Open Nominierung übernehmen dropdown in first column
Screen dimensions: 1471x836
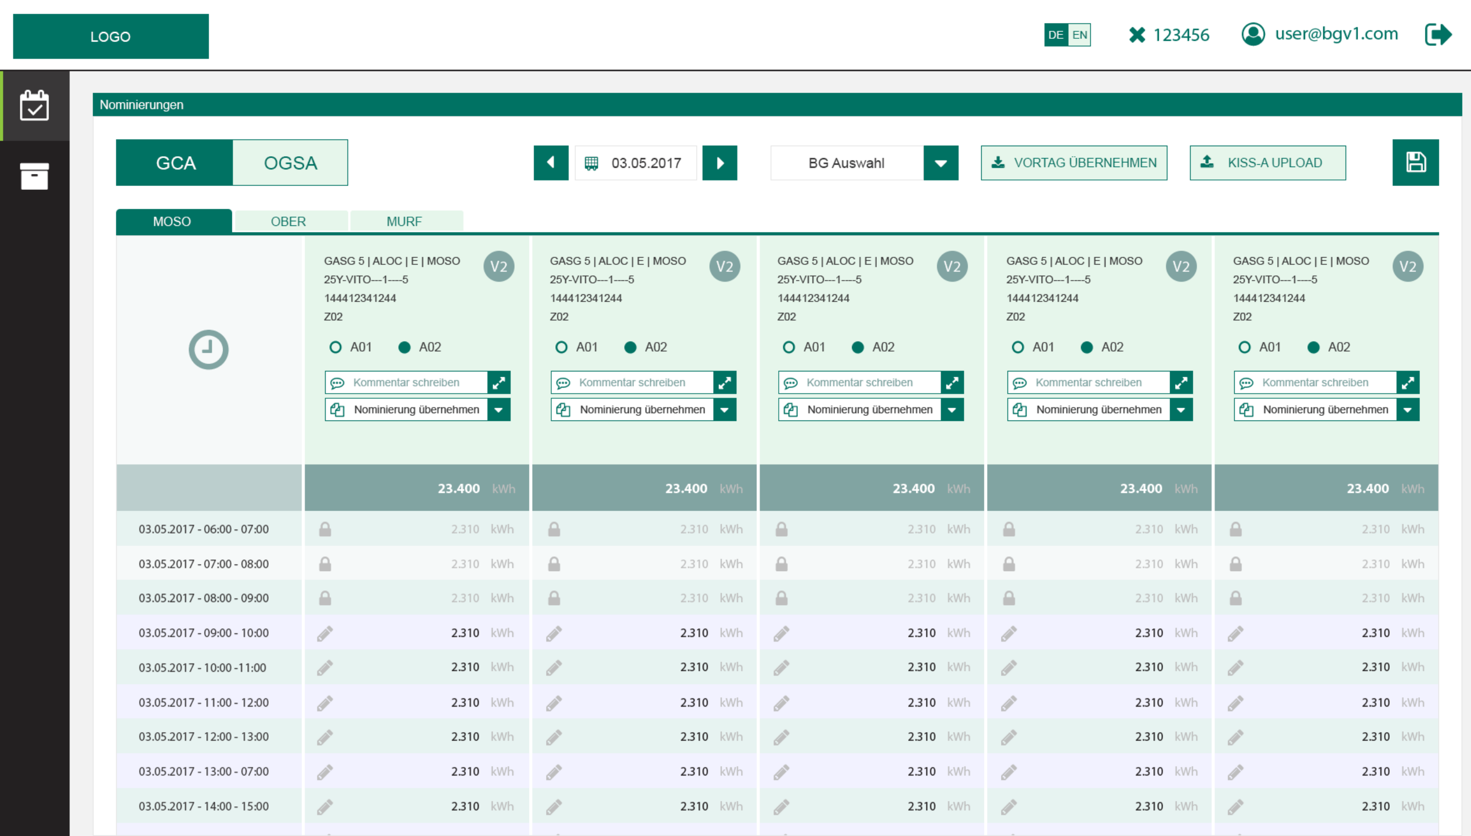pos(498,410)
